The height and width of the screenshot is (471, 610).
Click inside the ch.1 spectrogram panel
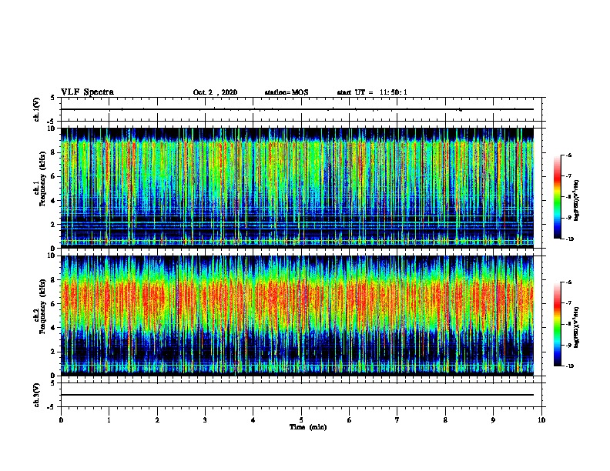[x=297, y=188]
